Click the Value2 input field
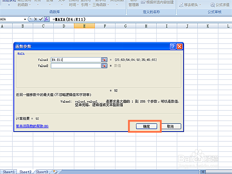The width and height of the screenshot is (232, 174). pyautogui.click(x=76, y=66)
